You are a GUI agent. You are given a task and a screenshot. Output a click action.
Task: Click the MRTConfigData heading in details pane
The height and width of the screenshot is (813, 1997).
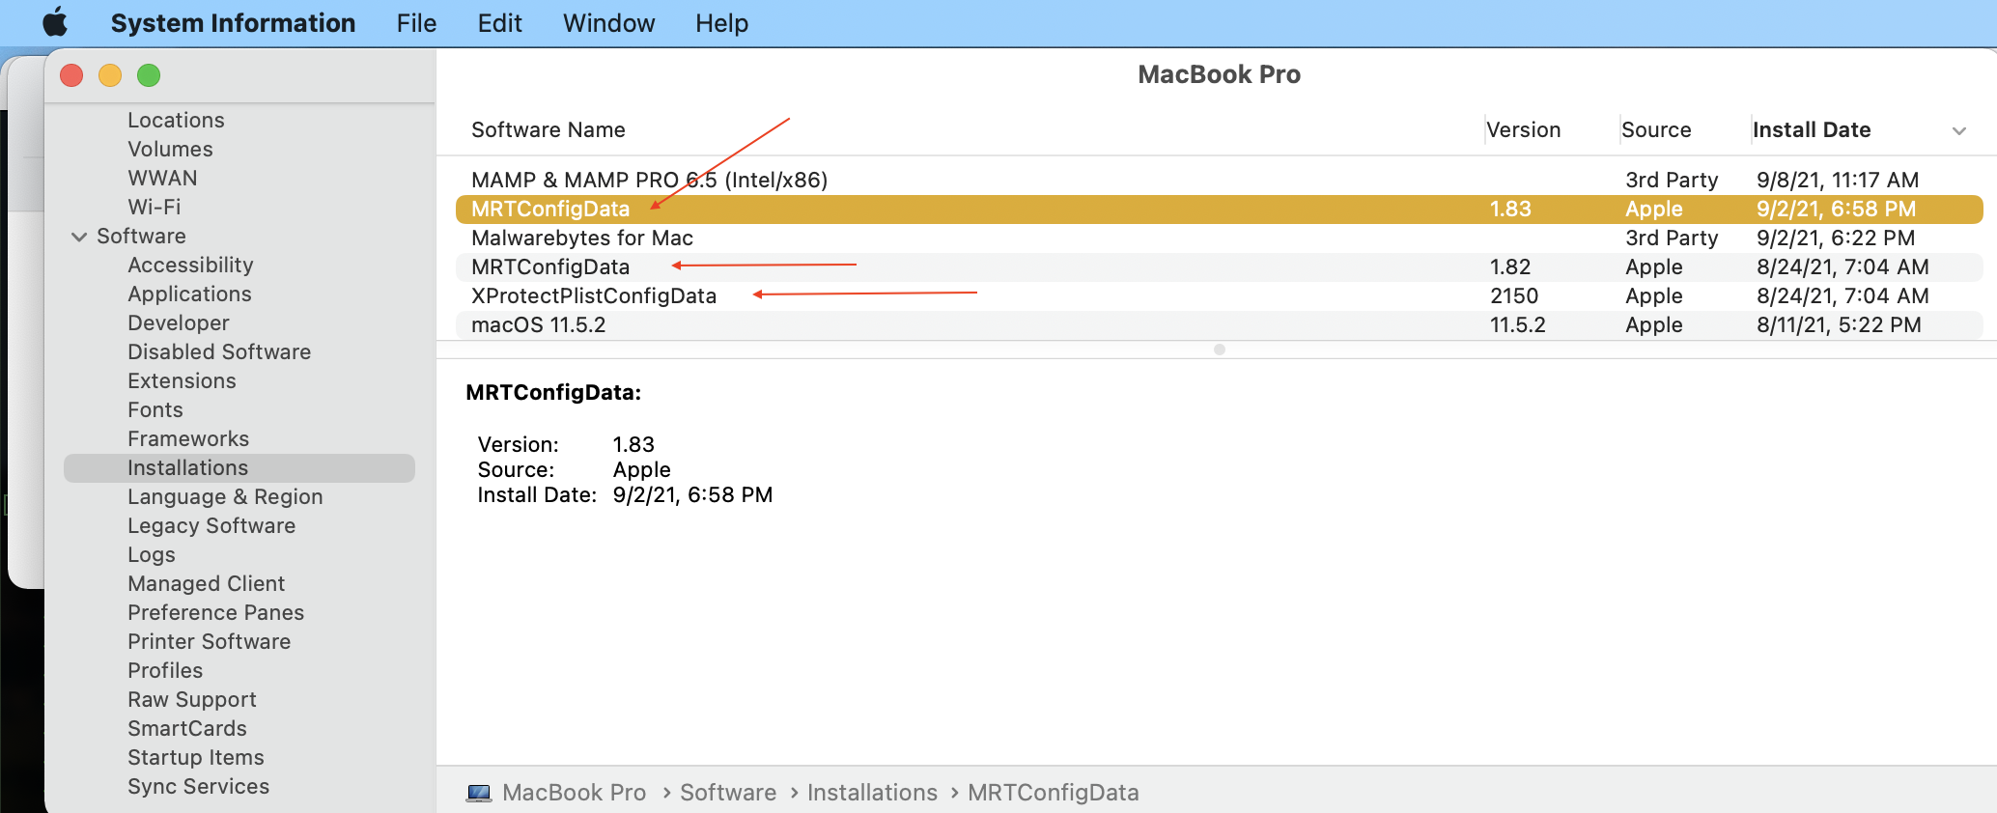click(x=553, y=392)
